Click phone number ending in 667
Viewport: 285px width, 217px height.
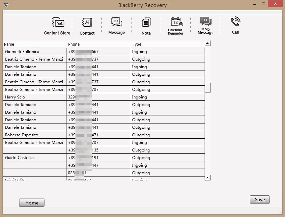pos(83,52)
